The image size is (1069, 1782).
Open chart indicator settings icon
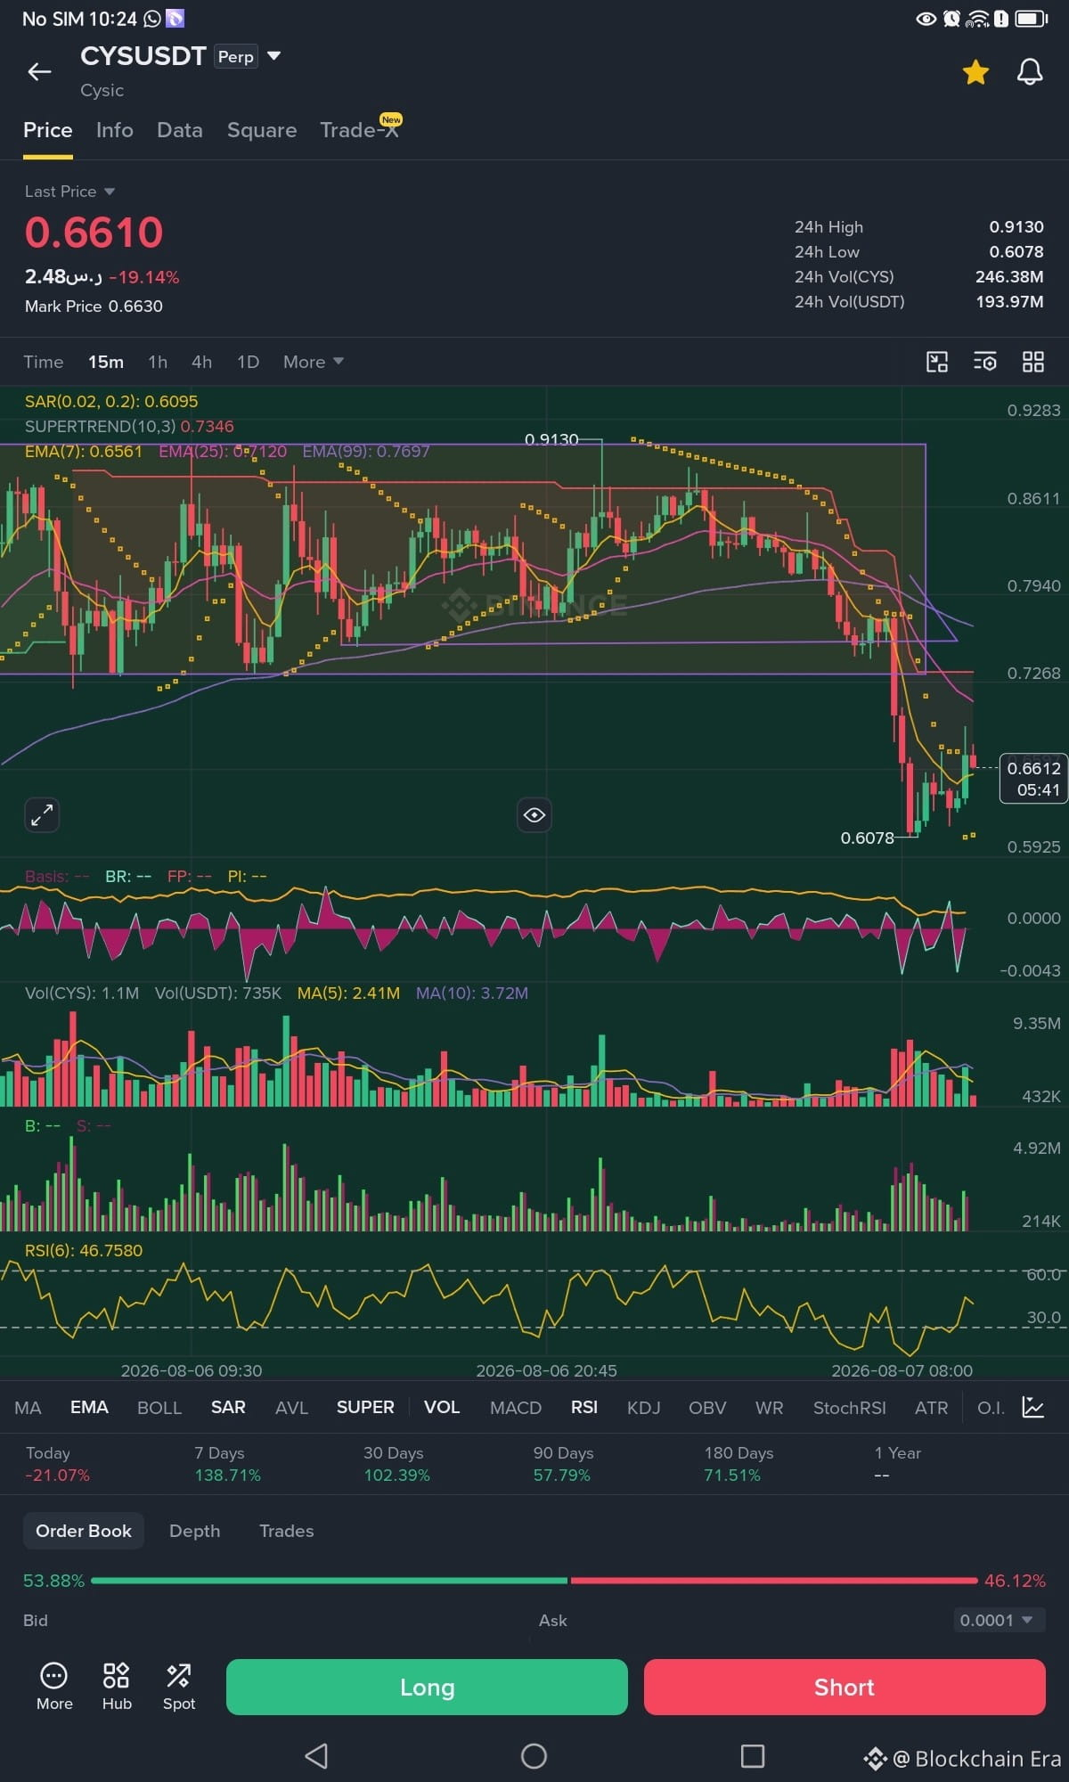[985, 362]
